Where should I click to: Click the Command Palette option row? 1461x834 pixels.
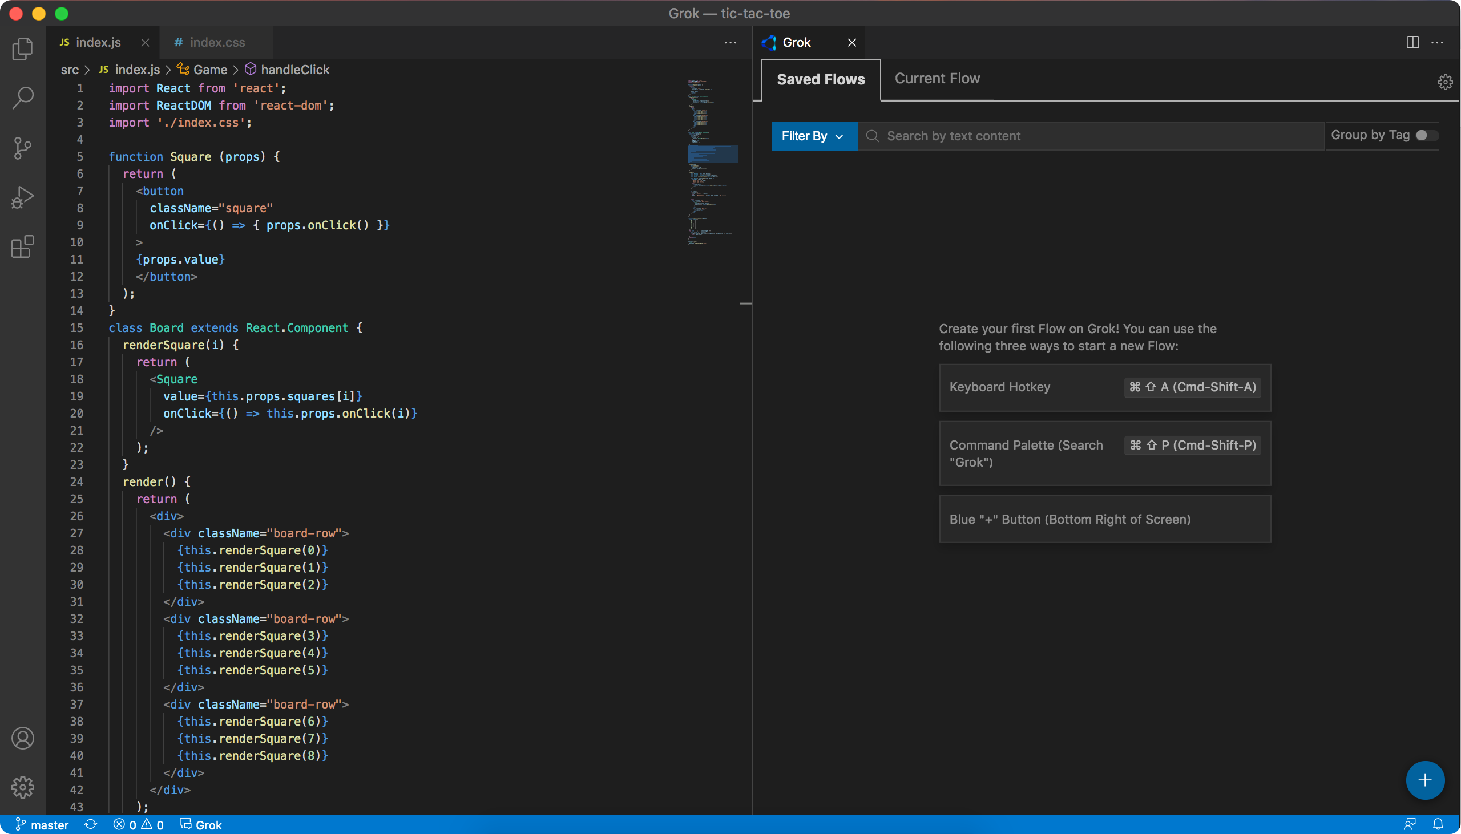(1105, 453)
